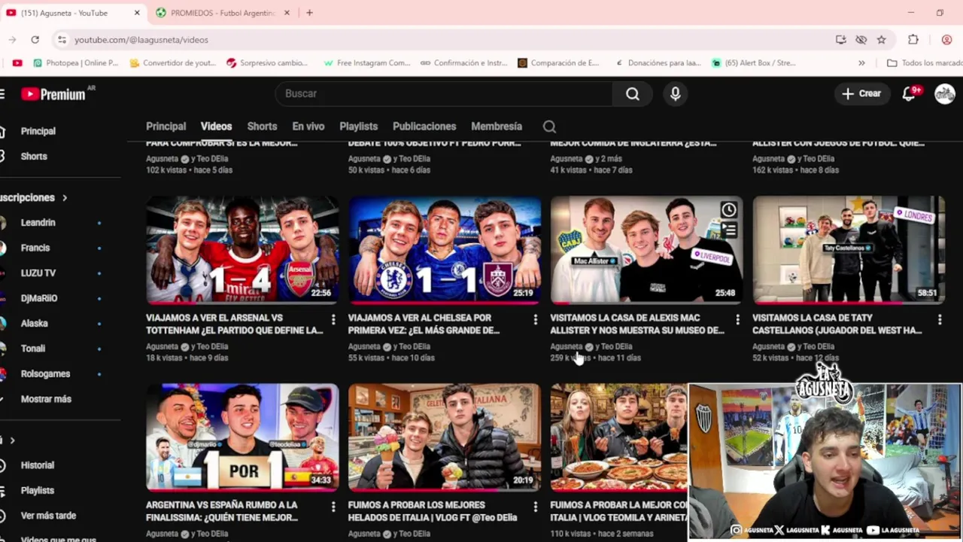963x542 pixels.
Task: Play Taty Castellanos Londres thumbnail
Action: click(849, 250)
